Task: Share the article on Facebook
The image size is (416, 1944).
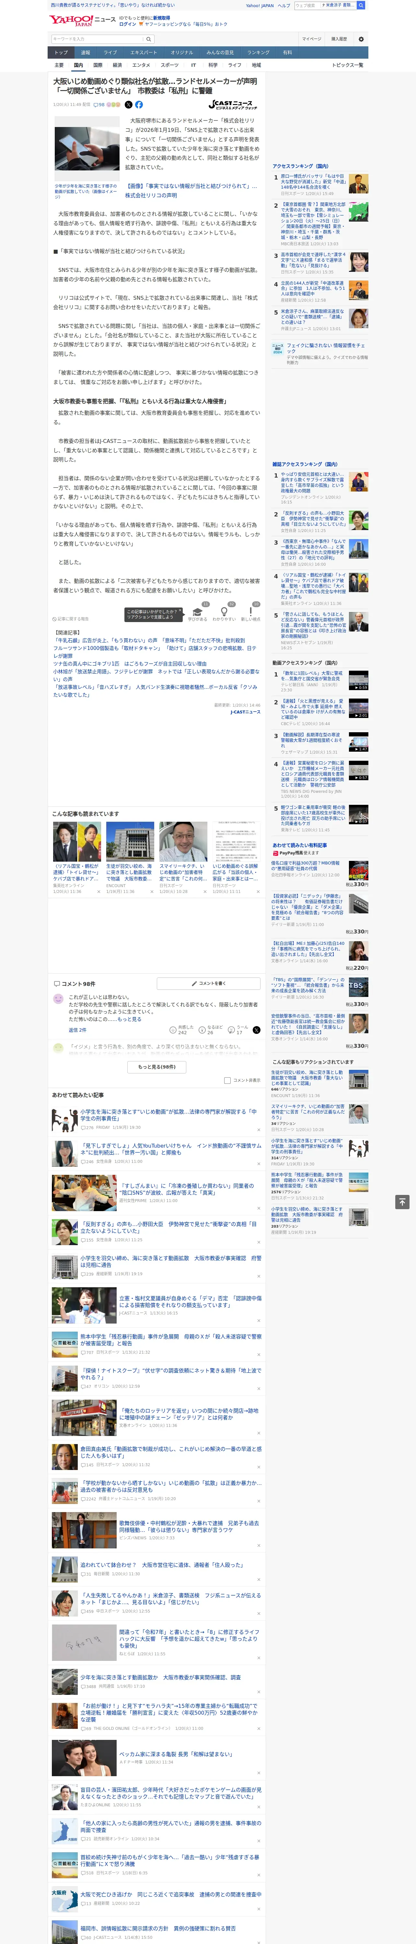Action: pyautogui.click(x=139, y=105)
